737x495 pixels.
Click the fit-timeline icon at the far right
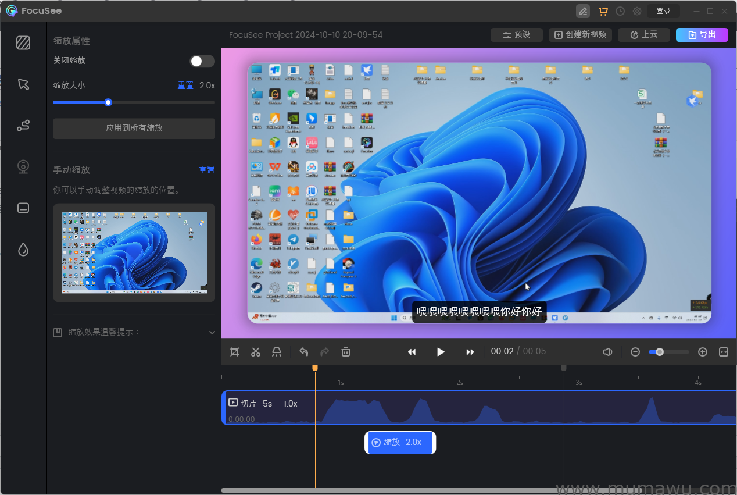(x=723, y=351)
